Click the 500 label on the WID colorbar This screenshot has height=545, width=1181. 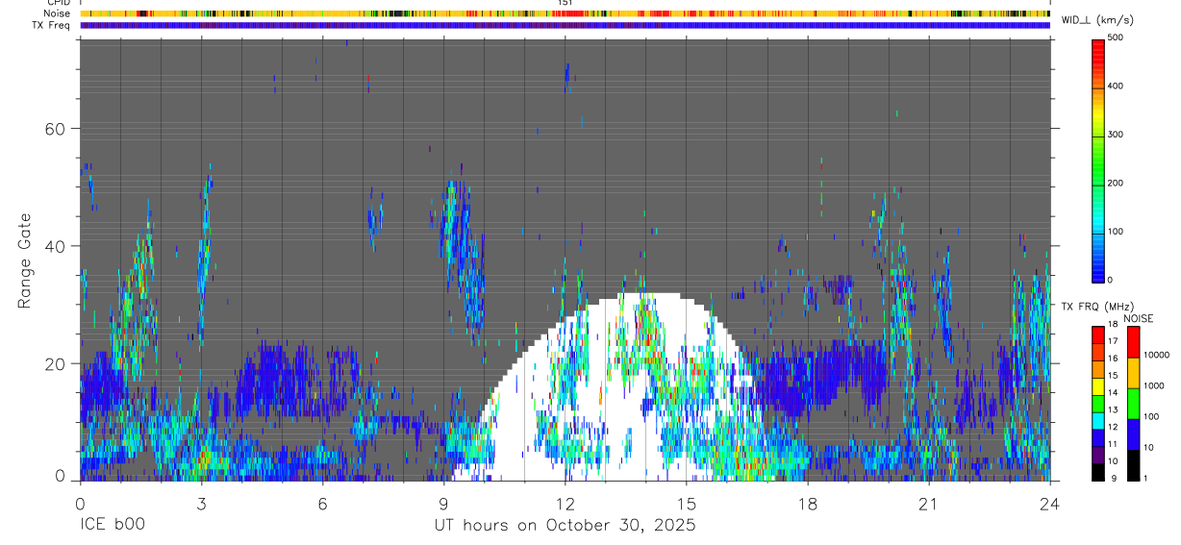tap(1116, 37)
